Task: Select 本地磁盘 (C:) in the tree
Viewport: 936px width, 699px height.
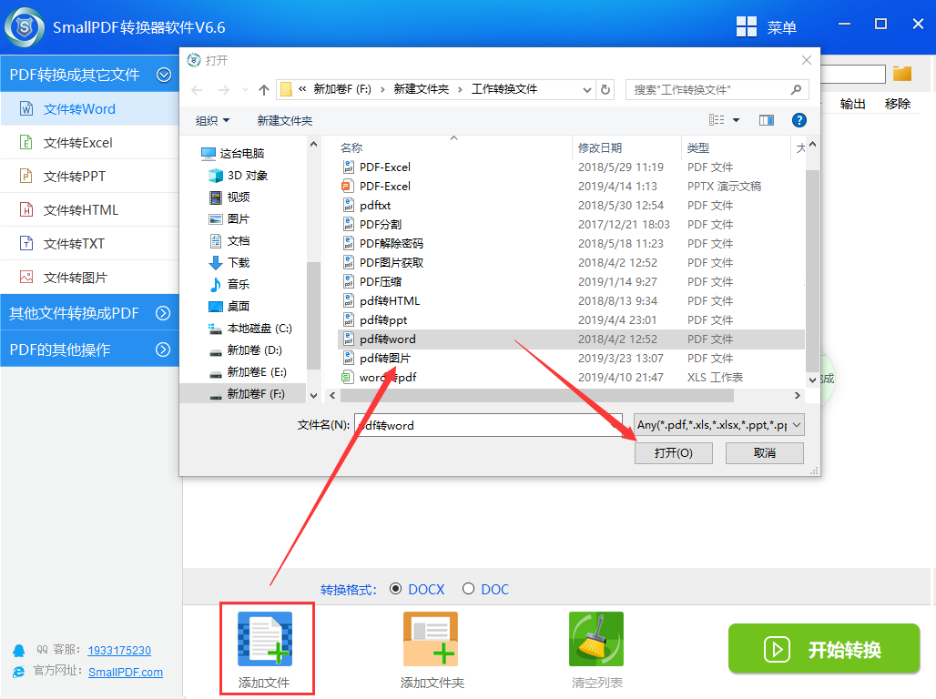Action: 250,329
